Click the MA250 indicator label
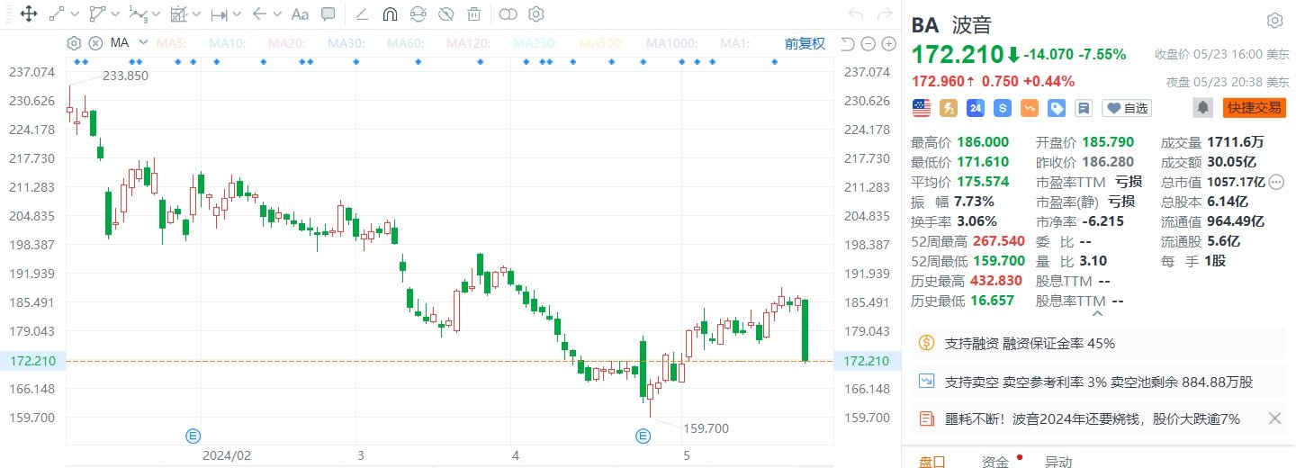The image size is (1296, 468). (535, 43)
